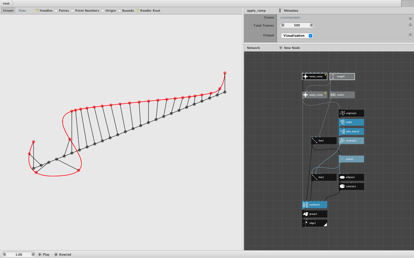
Task: Increase Total frames with right arrow
Action: pos(311,25)
